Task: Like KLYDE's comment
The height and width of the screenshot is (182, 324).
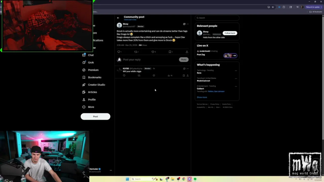Action: click(x=154, y=75)
